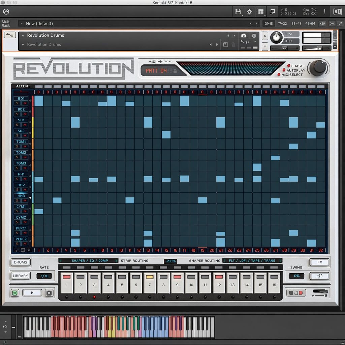This screenshot has width=345, height=345.
Task: Select pattern pad 12
Action: point(219,283)
